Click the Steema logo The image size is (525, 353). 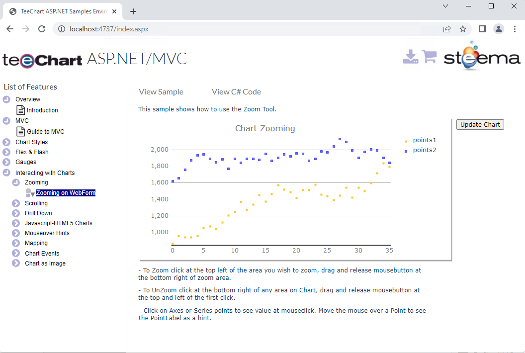pos(482,56)
